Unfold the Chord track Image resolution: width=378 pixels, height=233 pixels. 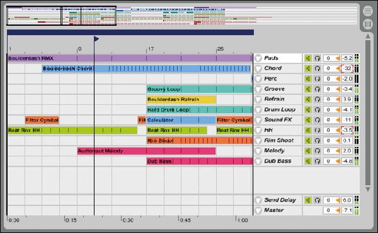point(258,68)
